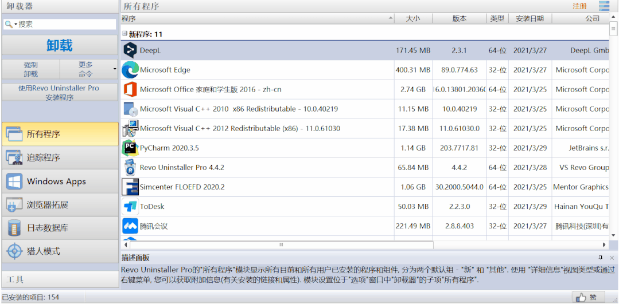Click the 赞 button
The image size is (619, 304).
click(x=589, y=297)
